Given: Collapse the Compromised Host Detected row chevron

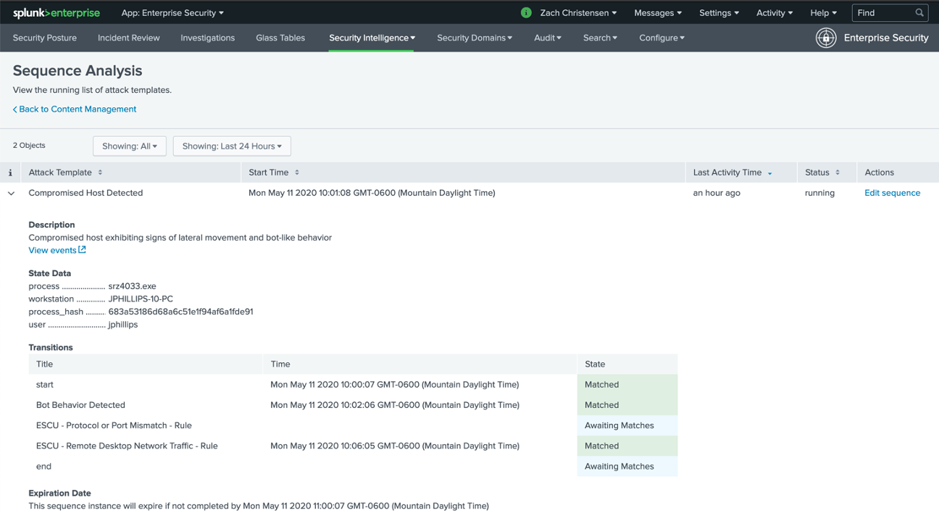Looking at the screenshot, I should [10, 193].
